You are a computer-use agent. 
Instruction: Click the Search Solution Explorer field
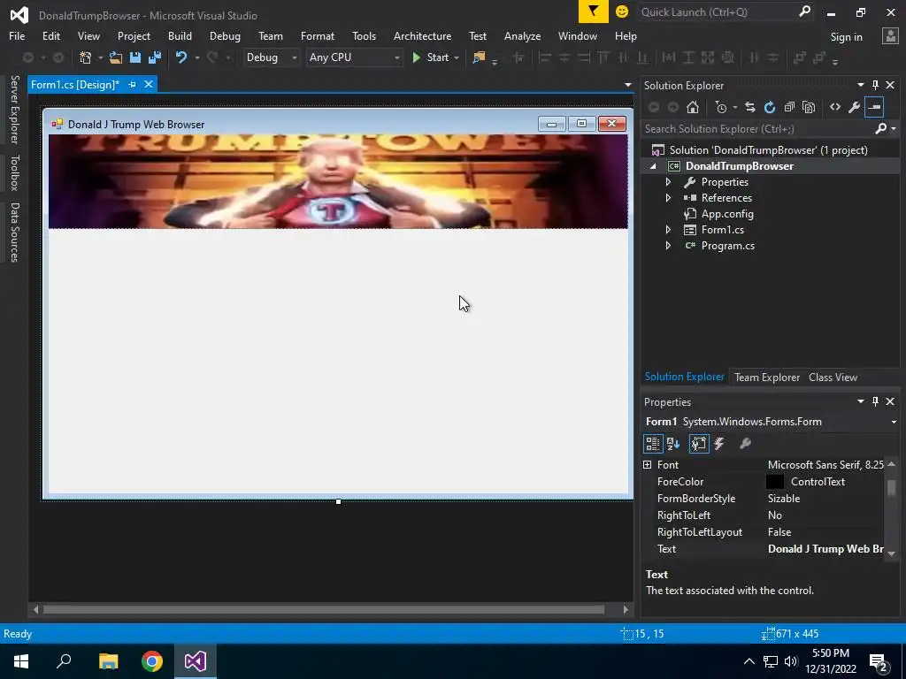click(757, 129)
